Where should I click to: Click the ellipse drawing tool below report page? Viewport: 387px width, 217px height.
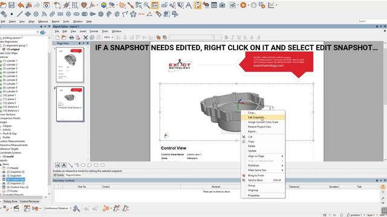(83, 165)
